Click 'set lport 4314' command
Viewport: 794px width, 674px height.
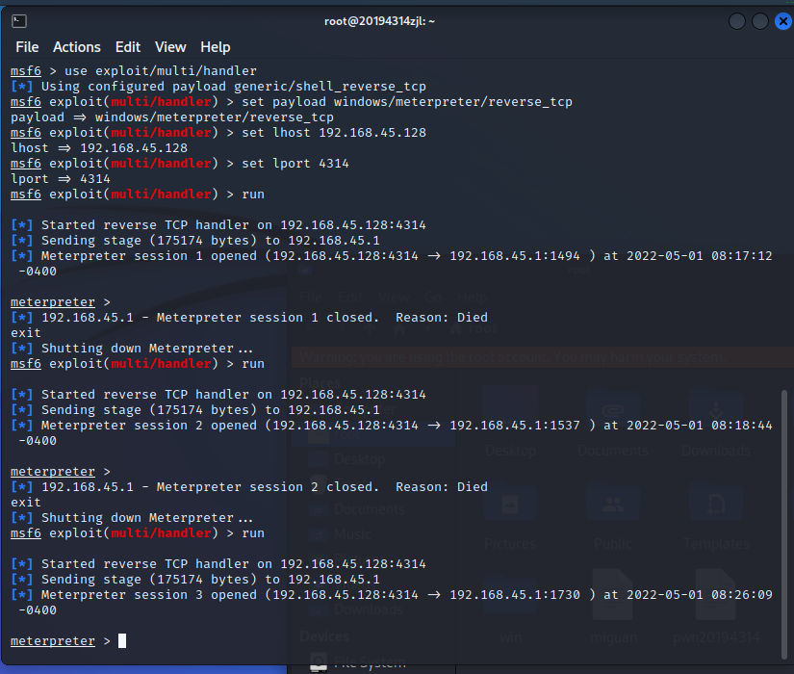(x=295, y=164)
